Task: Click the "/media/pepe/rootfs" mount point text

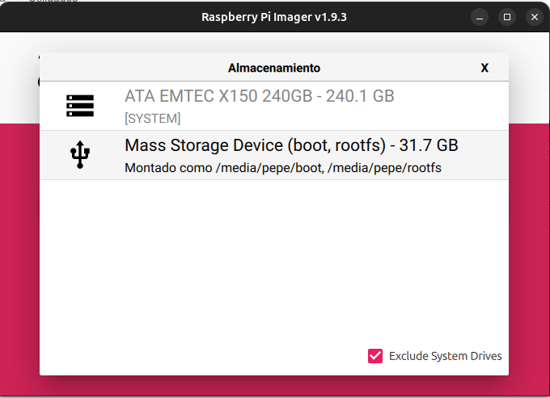Action: (392, 168)
